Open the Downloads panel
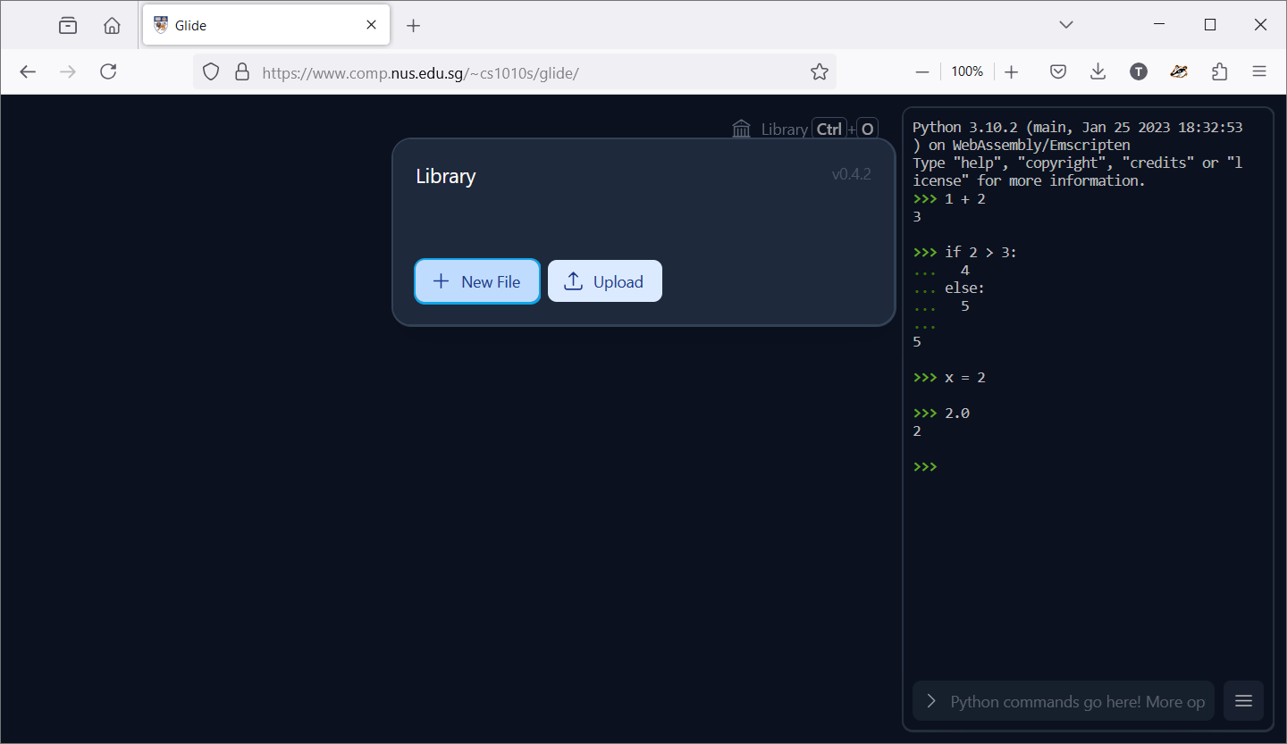 [1098, 71]
